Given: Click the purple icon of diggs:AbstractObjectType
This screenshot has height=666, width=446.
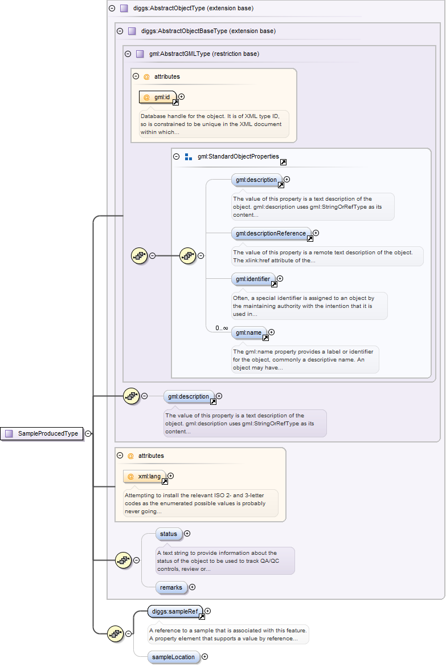Looking at the screenshot, I should 124,9.
